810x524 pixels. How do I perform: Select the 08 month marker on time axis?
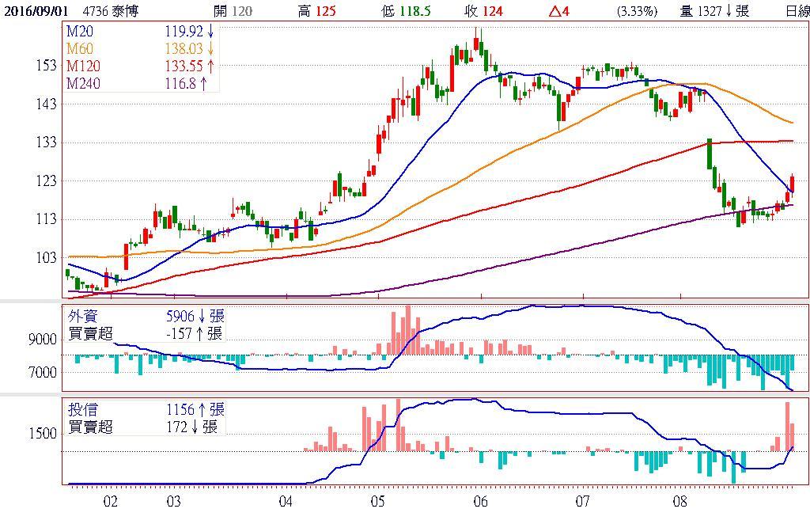pos(681,501)
